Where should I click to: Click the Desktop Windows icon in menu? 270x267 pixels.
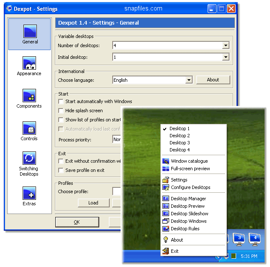166,221
